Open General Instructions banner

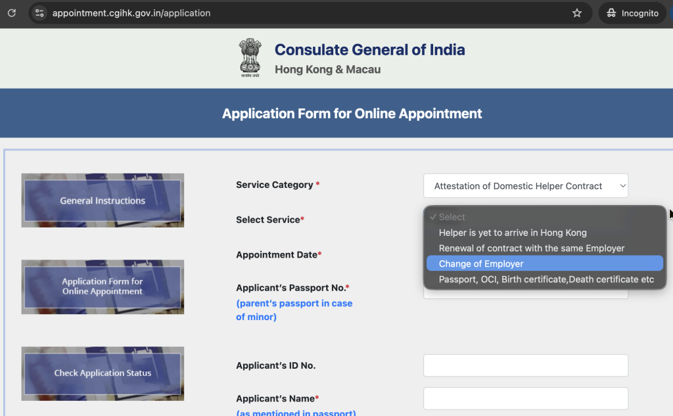pos(103,200)
